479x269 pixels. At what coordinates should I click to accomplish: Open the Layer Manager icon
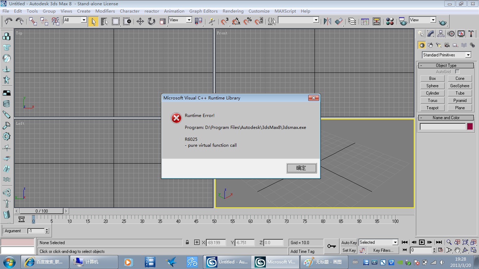[352, 21]
